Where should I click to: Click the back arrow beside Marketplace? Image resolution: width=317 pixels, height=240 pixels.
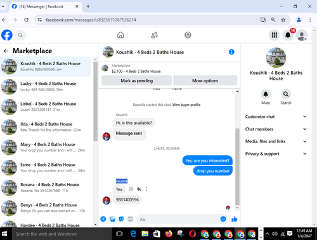coord(6,51)
